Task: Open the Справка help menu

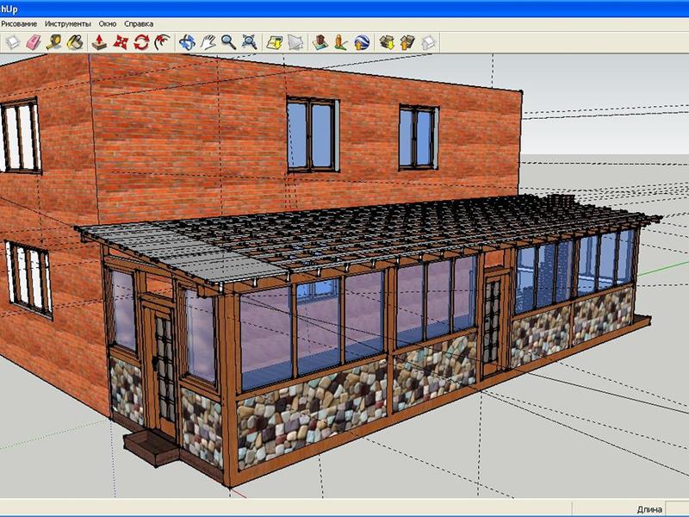Action: 139,24
